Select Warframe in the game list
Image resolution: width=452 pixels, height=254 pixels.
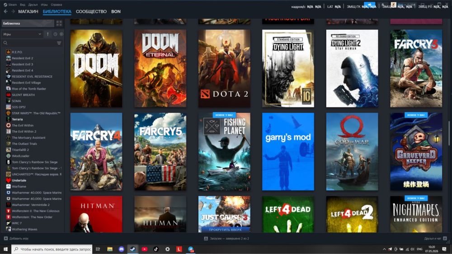click(19, 186)
